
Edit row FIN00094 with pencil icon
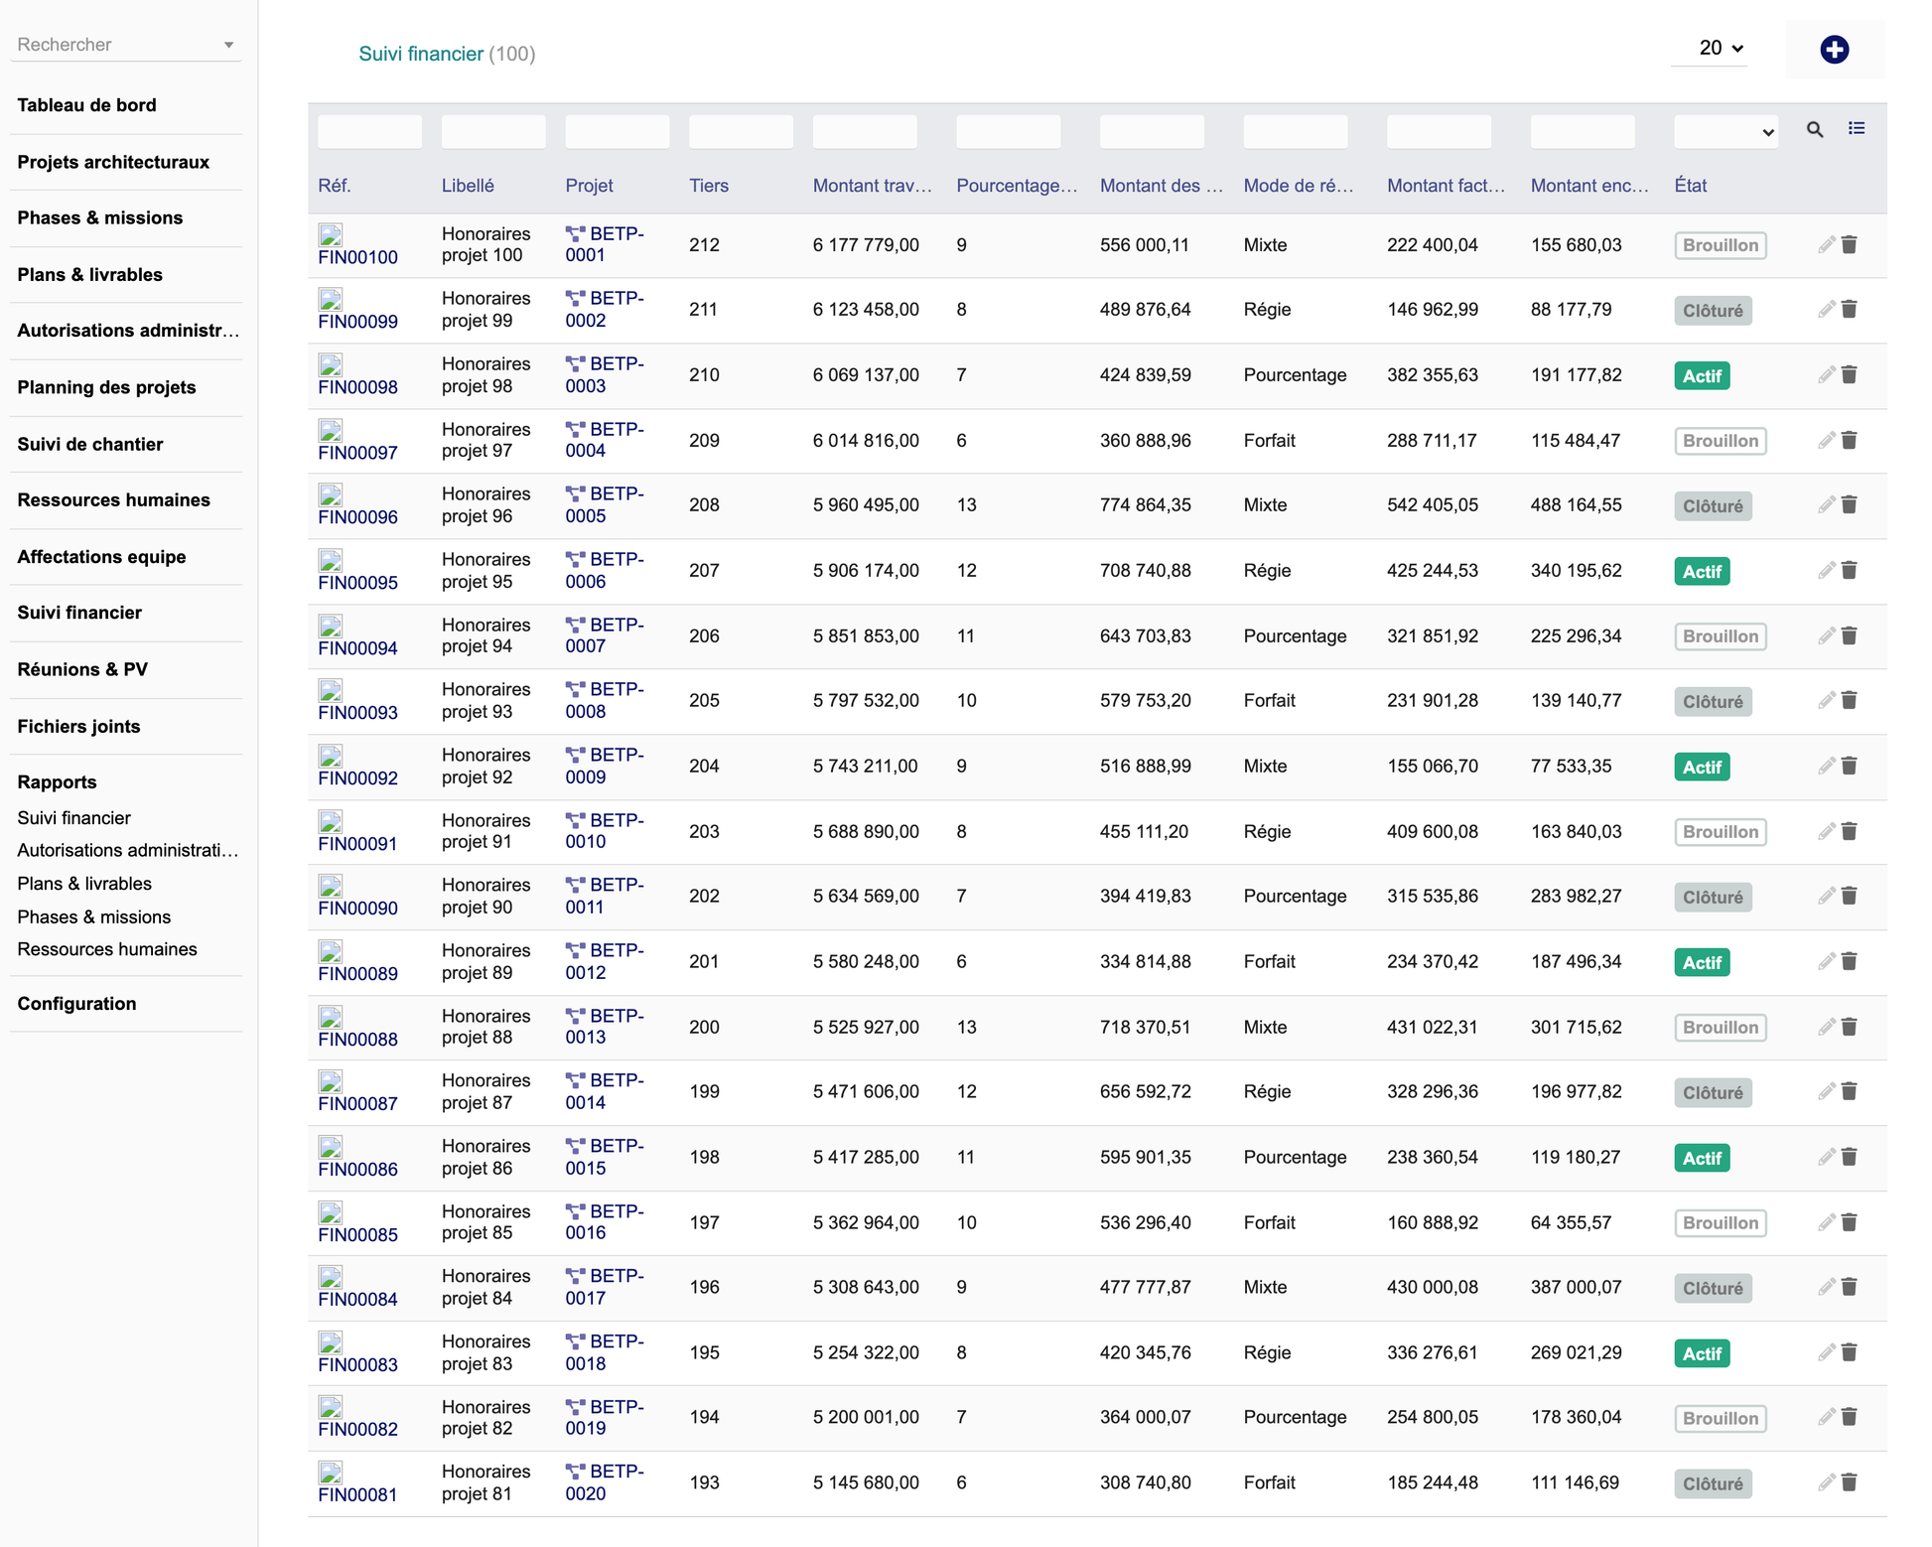click(1826, 635)
